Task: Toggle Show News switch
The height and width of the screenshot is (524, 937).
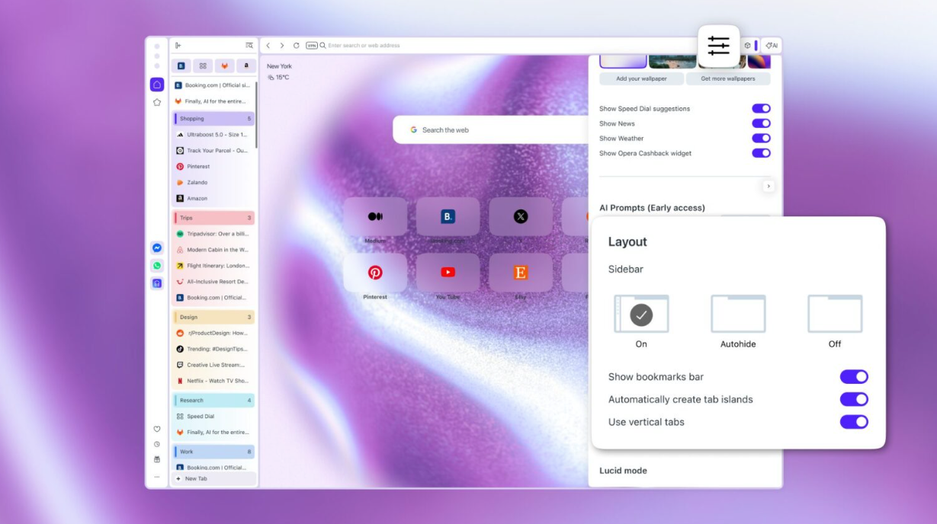Action: [x=761, y=123]
